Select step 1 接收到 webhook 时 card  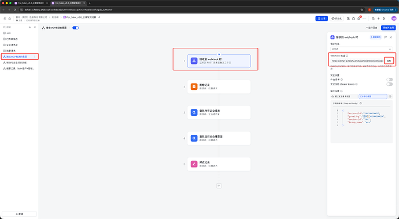[x=219, y=61]
